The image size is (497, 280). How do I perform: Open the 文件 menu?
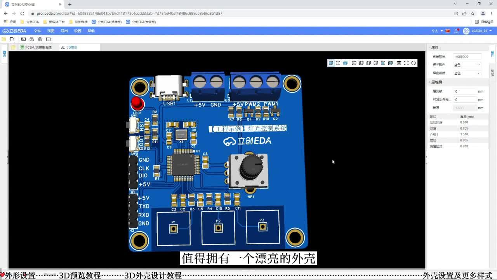37,31
